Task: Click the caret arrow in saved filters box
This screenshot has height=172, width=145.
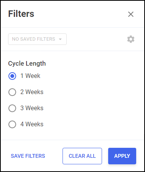Action: tap(60, 39)
